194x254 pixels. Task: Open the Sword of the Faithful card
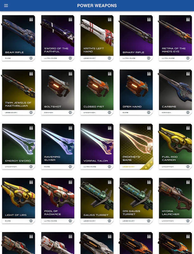(58, 38)
